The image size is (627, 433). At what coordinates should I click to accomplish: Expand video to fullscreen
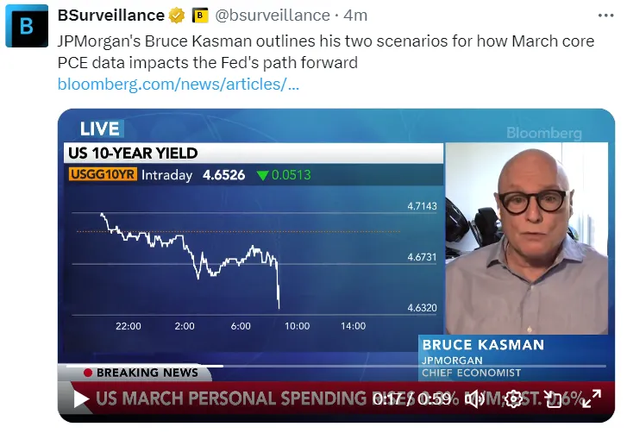pos(591,399)
